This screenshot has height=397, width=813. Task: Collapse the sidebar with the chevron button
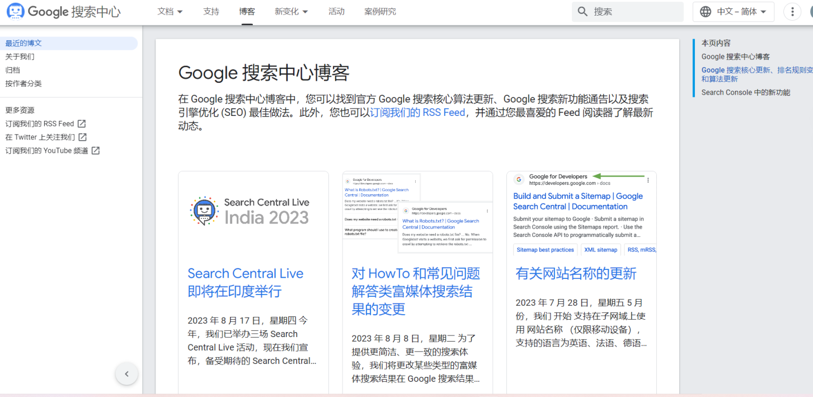click(126, 373)
